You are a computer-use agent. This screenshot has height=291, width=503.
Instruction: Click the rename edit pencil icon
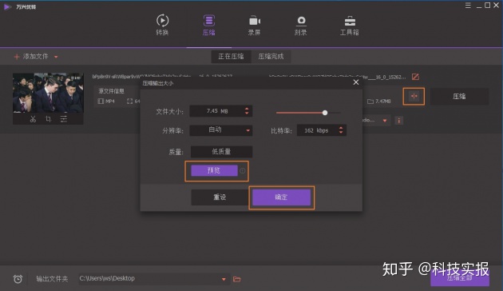[415, 77]
